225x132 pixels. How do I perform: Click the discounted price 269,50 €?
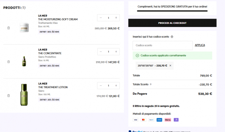pos(114,28)
